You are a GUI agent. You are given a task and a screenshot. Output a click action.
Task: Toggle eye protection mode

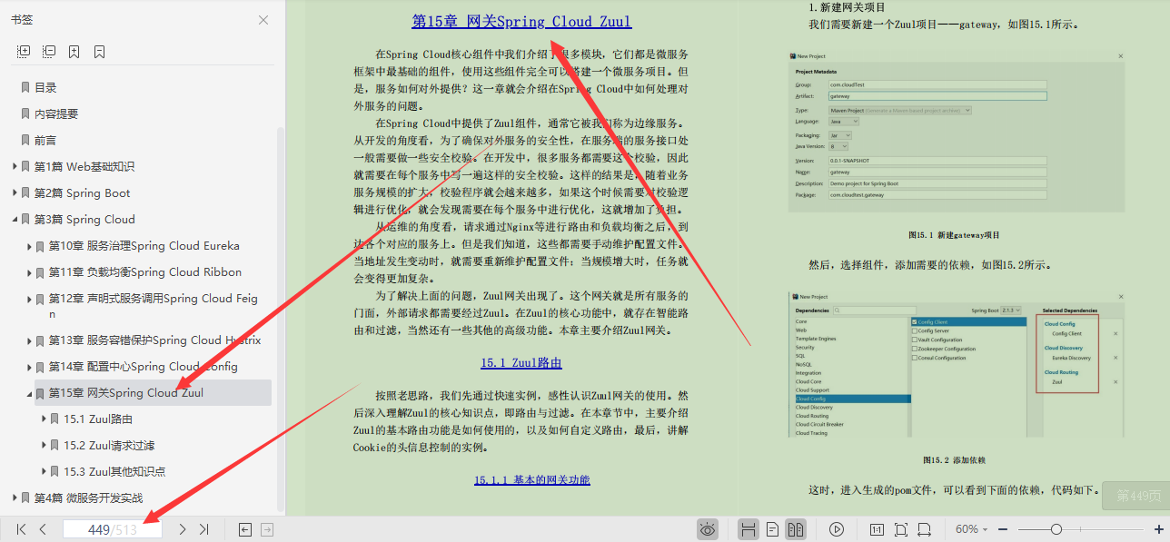[x=708, y=529]
